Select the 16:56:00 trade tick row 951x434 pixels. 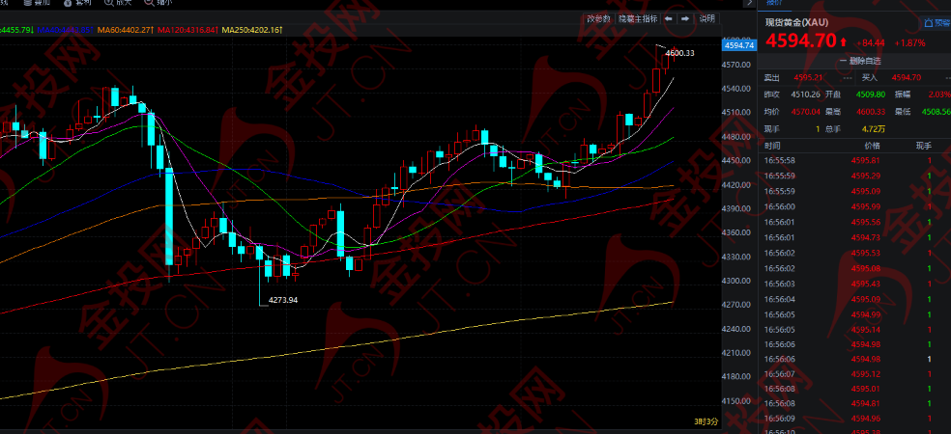[854, 206]
